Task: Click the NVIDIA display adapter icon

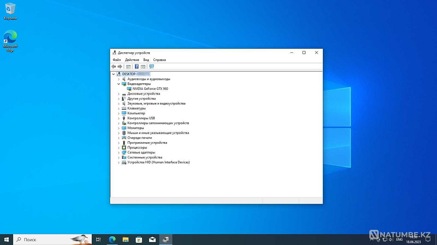Action: pos(129,89)
